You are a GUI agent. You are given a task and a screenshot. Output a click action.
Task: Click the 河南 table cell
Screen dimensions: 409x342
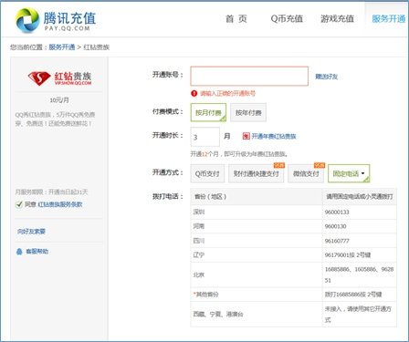(256, 226)
